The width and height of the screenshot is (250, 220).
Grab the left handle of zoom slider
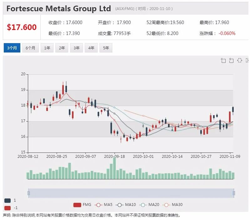pyautogui.click(x=29, y=193)
